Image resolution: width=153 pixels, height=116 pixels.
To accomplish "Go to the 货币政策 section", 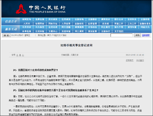I will tap(53, 19).
